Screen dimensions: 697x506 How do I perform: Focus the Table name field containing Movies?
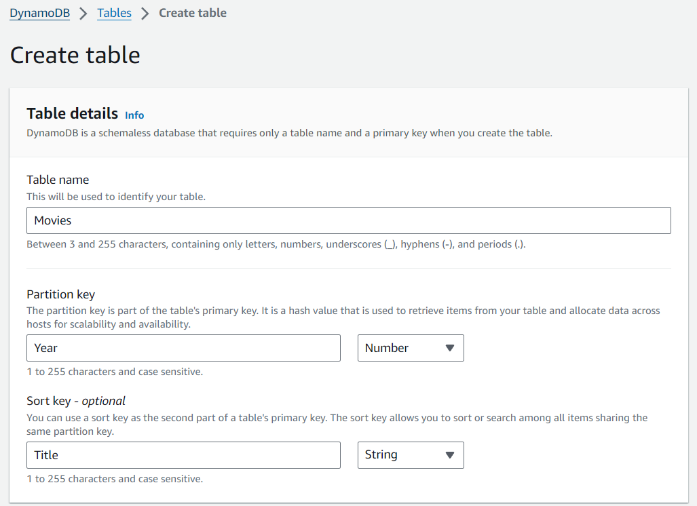[348, 220]
